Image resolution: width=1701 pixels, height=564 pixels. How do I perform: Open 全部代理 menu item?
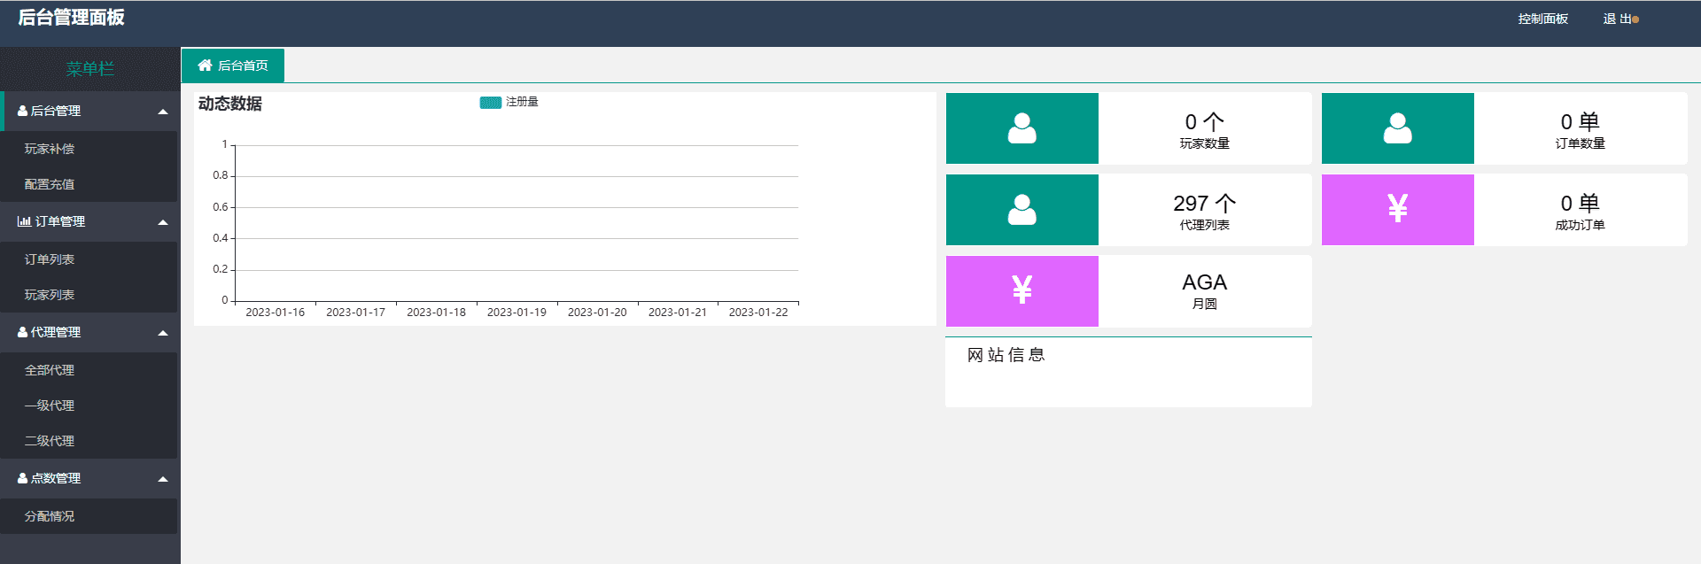89,370
